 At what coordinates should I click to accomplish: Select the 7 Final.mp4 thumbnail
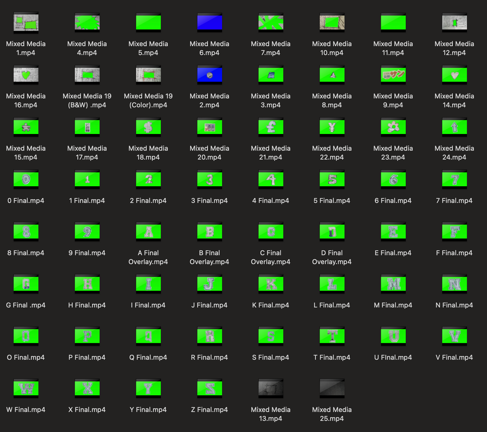point(455,179)
